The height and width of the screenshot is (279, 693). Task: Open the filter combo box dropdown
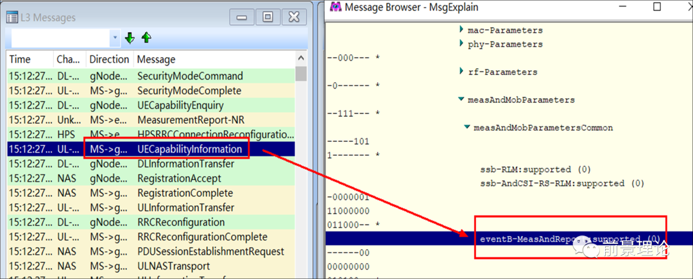tap(116, 38)
